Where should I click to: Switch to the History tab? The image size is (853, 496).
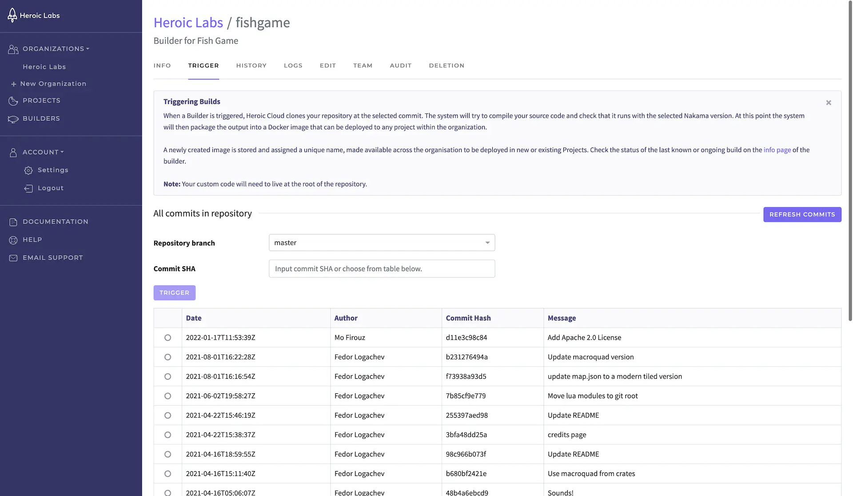pyautogui.click(x=251, y=65)
